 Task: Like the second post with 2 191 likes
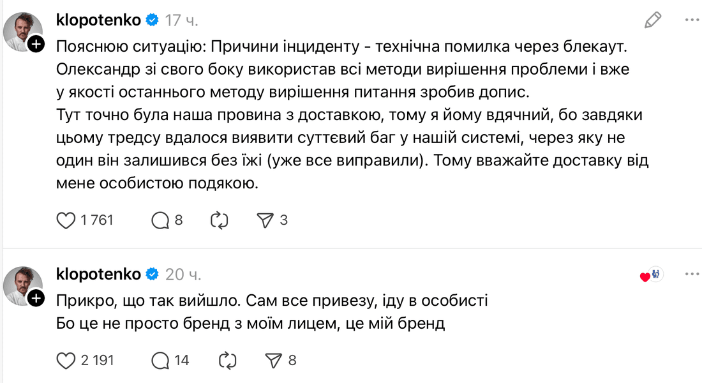[x=67, y=361]
